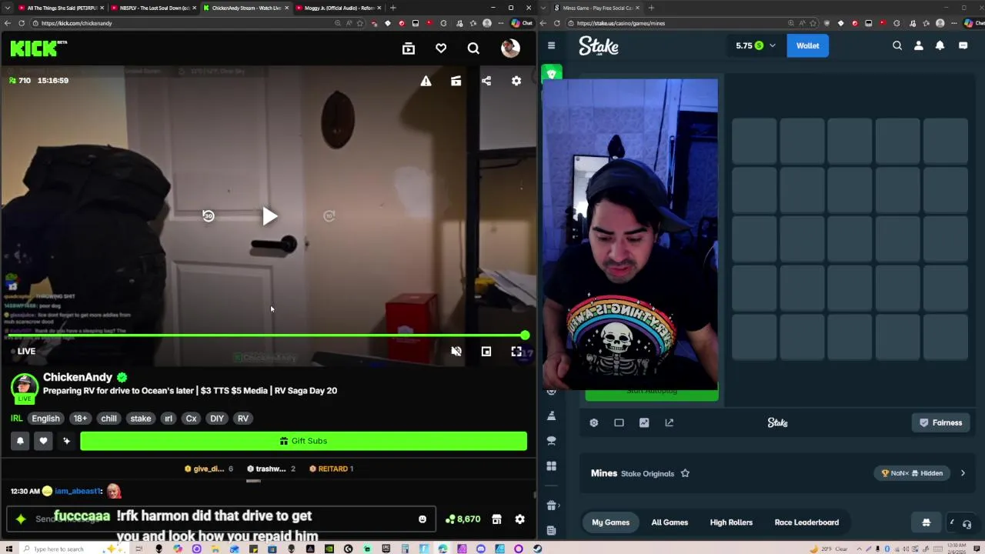Open video player settings gear
Image resolution: width=985 pixels, height=554 pixels.
click(x=516, y=81)
